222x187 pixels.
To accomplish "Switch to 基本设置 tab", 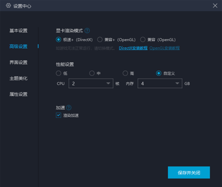I will [18, 31].
